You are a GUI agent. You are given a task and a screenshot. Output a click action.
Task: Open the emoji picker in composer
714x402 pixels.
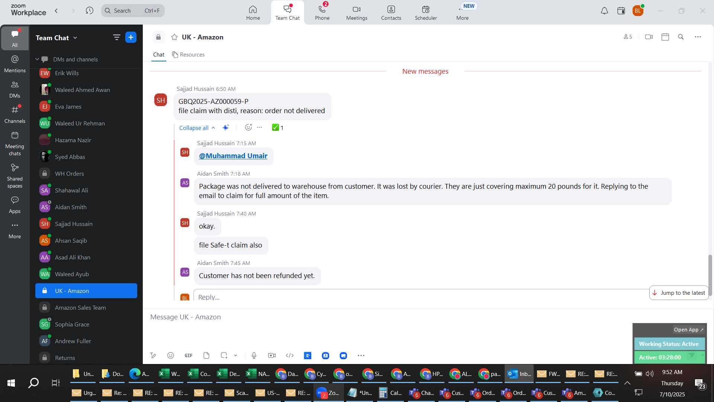(170, 355)
